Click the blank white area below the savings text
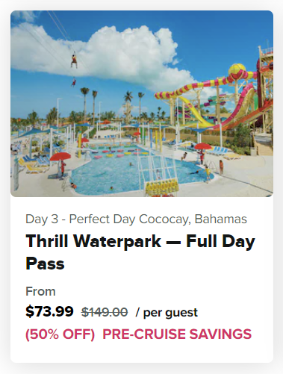Image resolution: width=283 pixels, height=374 pixels. pos(142,352)
